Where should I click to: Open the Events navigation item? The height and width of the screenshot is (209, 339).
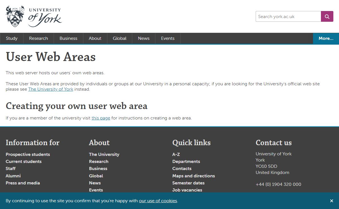(x=168, y=38)
